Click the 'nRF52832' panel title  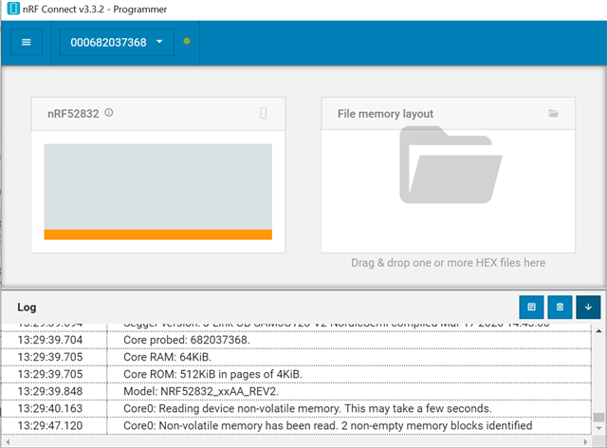(73, 114)
